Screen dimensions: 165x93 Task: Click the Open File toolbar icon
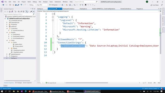(13, 5)
